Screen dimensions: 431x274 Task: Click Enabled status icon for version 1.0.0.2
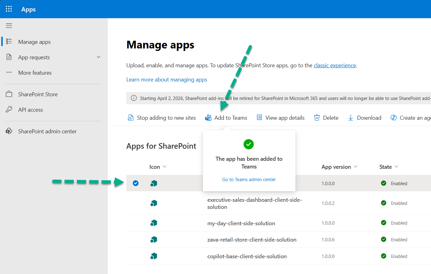[383, 203]
